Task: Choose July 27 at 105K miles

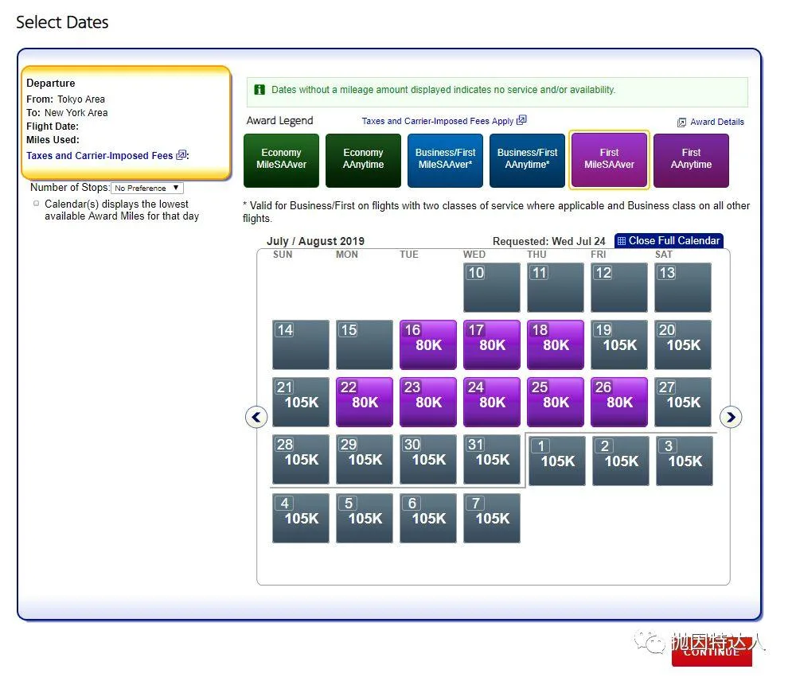Action: (682, 402)
